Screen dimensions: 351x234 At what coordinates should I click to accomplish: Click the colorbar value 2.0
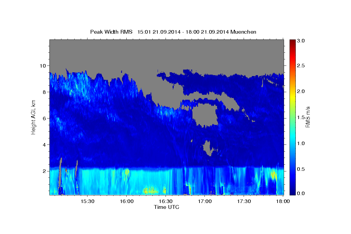pyautogui.click(x=301, y=91)
